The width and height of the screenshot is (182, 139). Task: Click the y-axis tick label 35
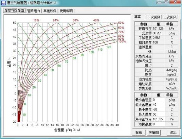coord(15,44)
